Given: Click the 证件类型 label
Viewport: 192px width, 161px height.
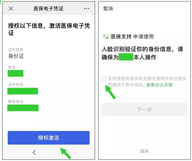Looking at the screenshot, I should tap(16, 50).
